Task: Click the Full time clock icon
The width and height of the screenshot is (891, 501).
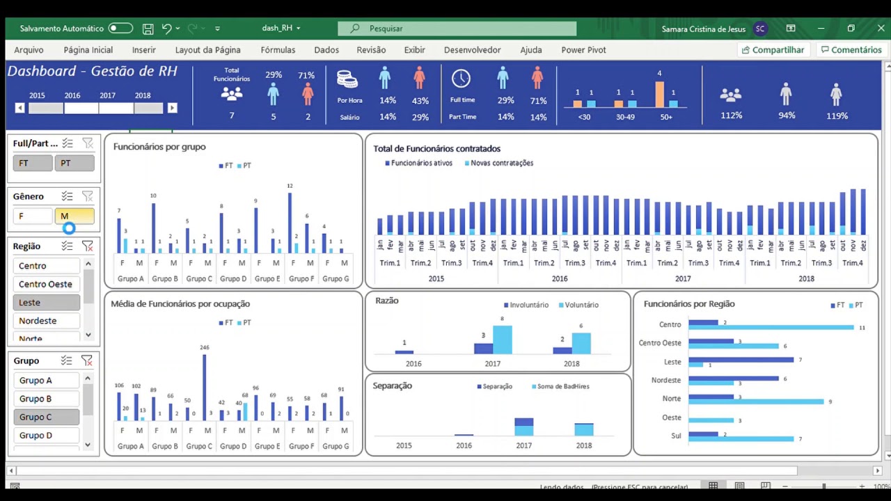Action: 461,78
